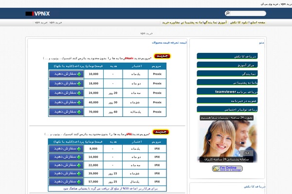Click the I'm Online message badge
Image resolution: width=292 pixels, height=194 pixels.
coord(227,169)
